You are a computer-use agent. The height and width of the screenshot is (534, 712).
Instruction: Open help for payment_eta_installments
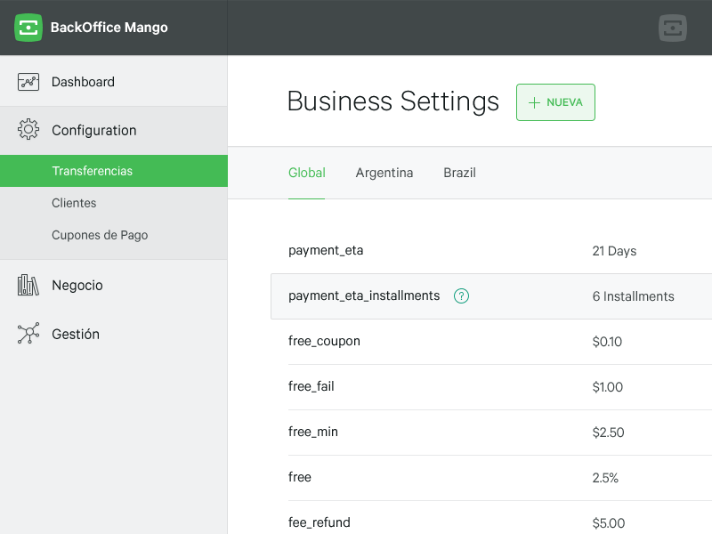(461, 295)
